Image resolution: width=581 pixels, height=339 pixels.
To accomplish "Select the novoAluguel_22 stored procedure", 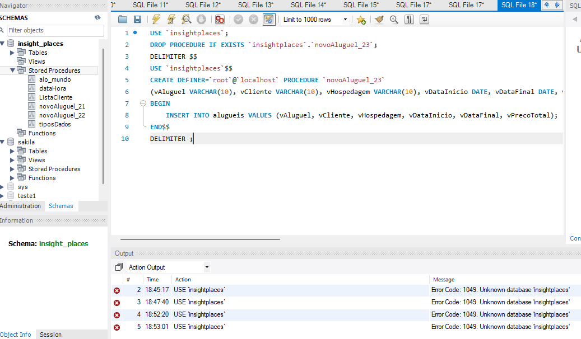I will 62,115.
